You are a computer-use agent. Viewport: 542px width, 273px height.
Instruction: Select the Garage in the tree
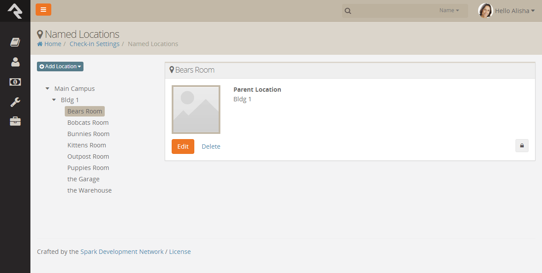(83, 179)
